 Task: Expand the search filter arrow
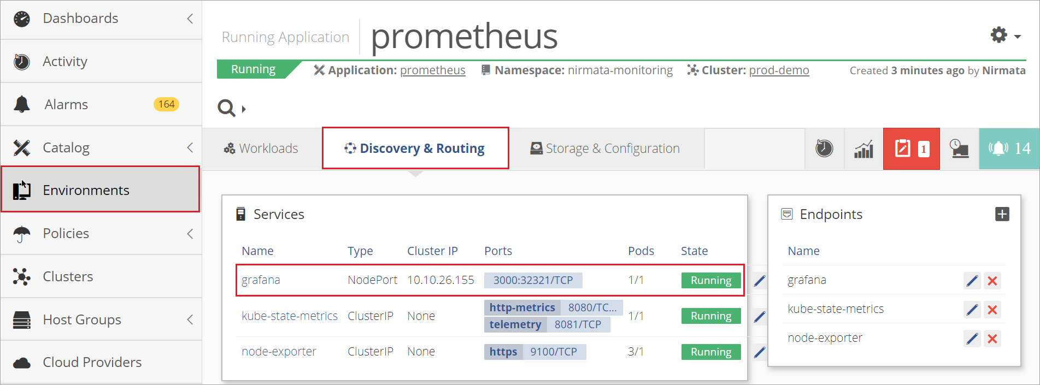point(244,109)
